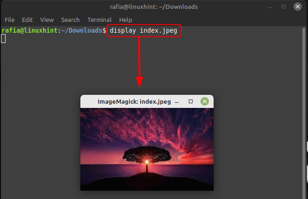Maximize the terminal window
308x199 pixels.
click(284, 7)
